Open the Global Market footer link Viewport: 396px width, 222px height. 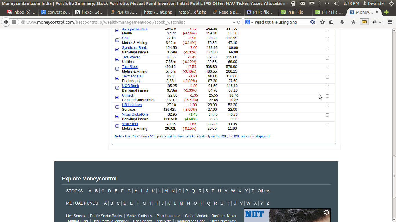(196, 216)
